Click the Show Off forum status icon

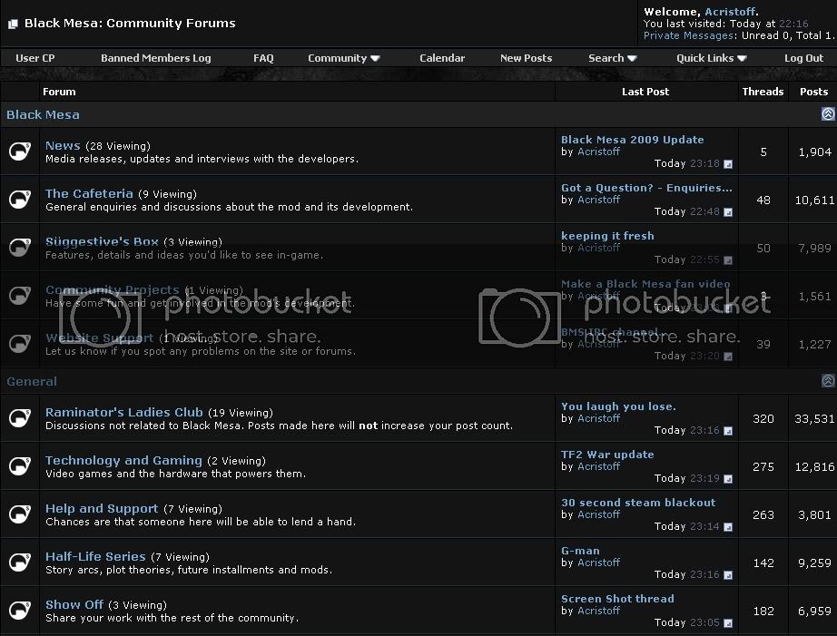[19, 610]
